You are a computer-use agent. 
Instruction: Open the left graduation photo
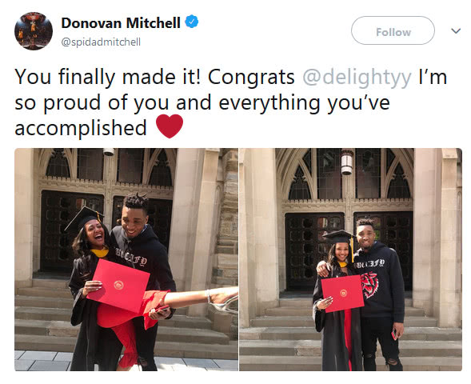coord(126,259)
